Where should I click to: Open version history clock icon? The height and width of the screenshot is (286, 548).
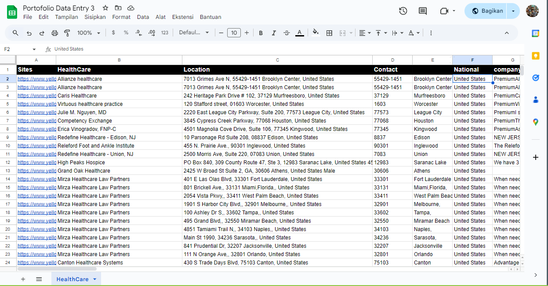(403, 11)
